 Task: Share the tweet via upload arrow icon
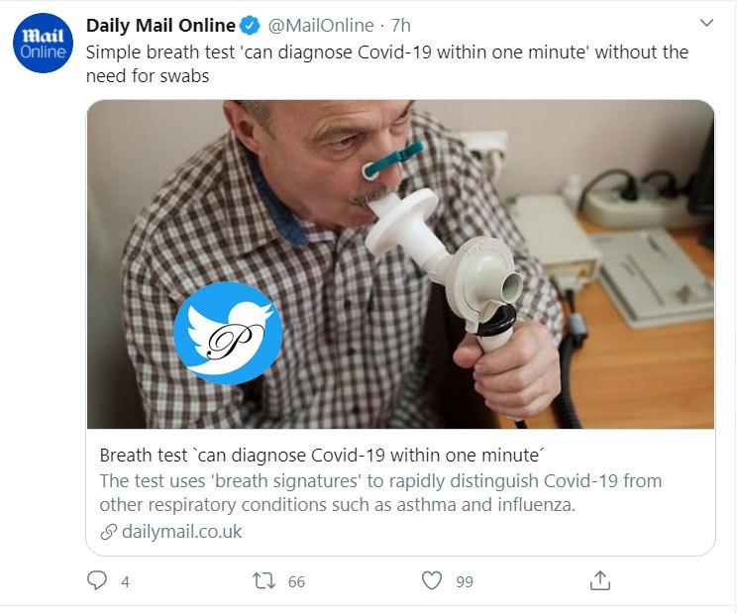click(599, 581)
